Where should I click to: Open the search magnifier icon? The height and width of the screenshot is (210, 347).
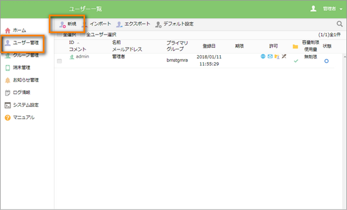[x=340, y=23]
